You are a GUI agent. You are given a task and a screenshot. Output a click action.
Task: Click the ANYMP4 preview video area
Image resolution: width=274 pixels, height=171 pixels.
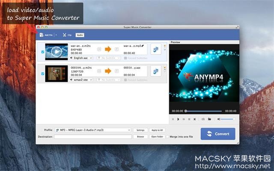pyautogui.click(x=204, y=77)
